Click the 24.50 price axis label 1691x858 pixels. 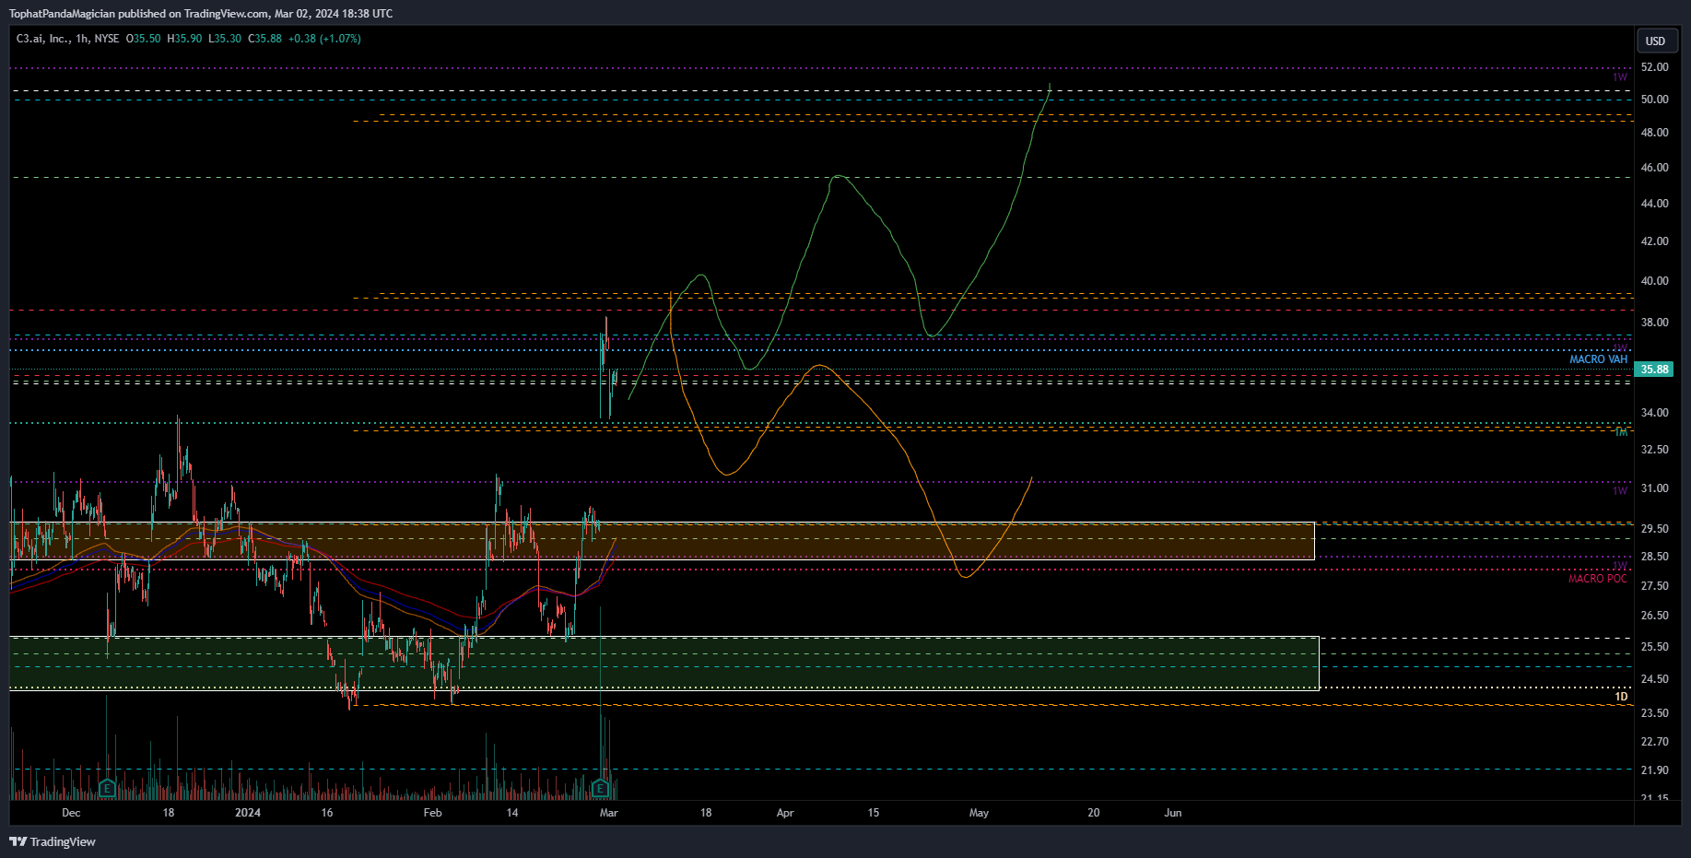pyautogui.click(x=1655, y=679)
